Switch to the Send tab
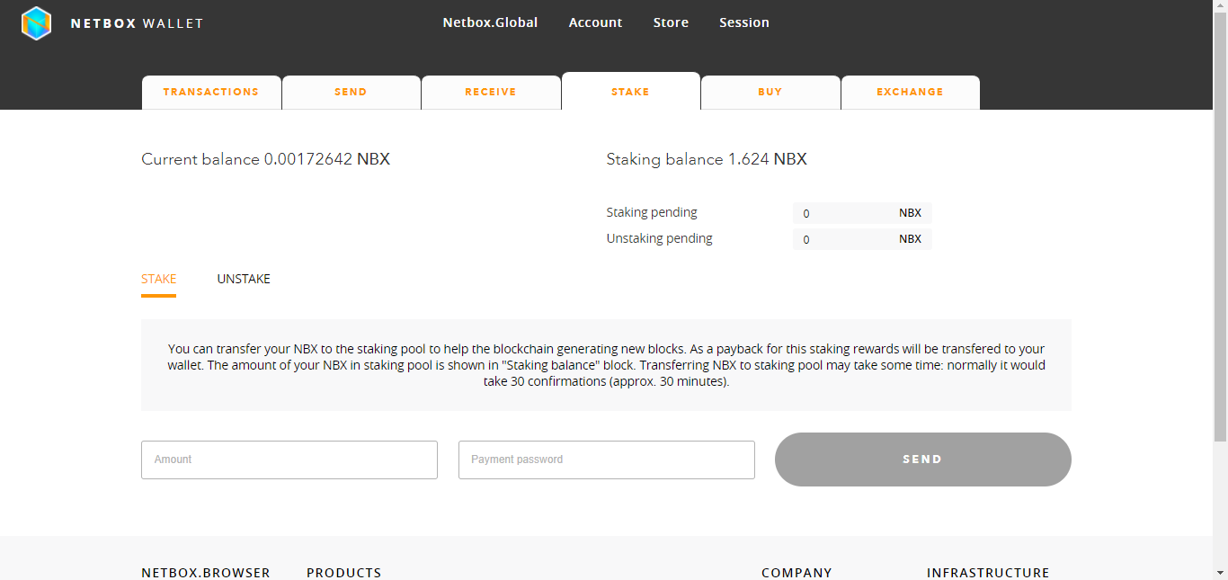The height and width of the screenshot is (580, 1228). coord(351,93)
